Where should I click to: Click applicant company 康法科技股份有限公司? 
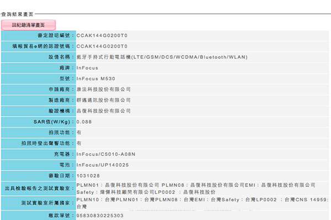tap(104, 90)
